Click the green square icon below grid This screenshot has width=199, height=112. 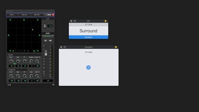pyautogui.click(x=34, y=51)
